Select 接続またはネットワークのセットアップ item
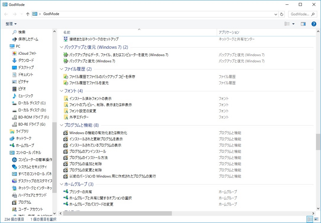The image size is (321, 223). point(94,39)
